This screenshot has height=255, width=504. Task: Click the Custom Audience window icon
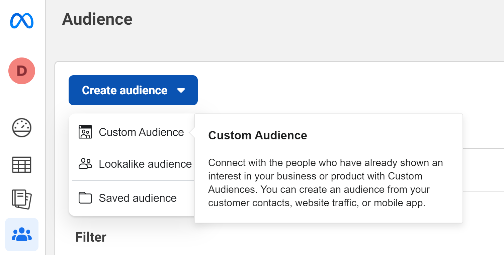(85, 132)
